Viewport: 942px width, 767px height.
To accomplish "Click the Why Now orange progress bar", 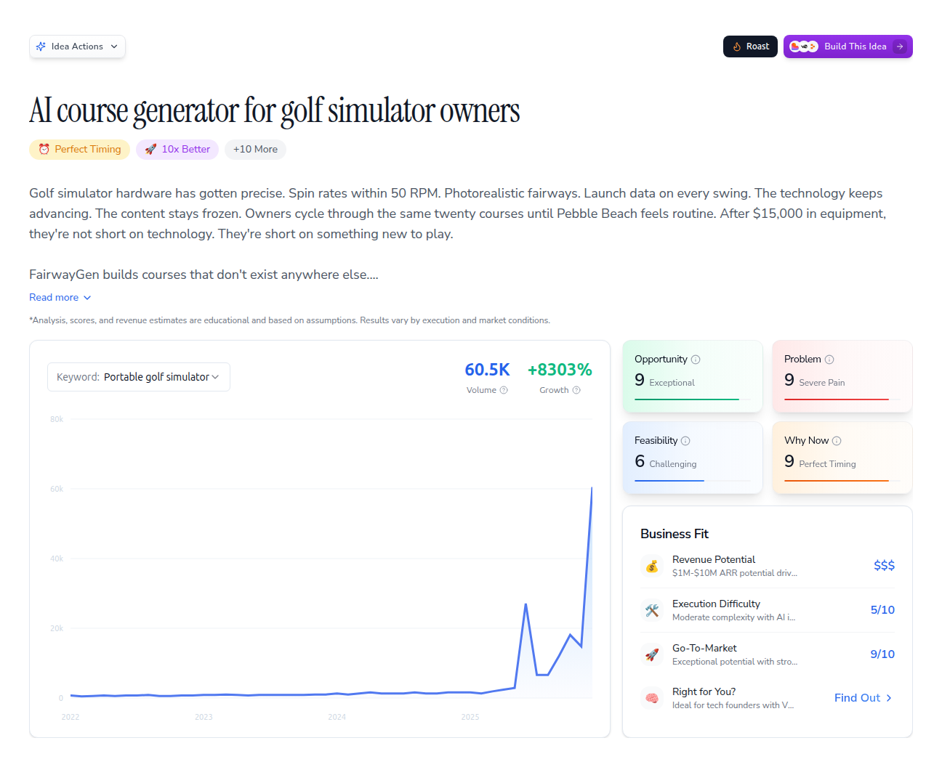I will (x=842, y=481).
